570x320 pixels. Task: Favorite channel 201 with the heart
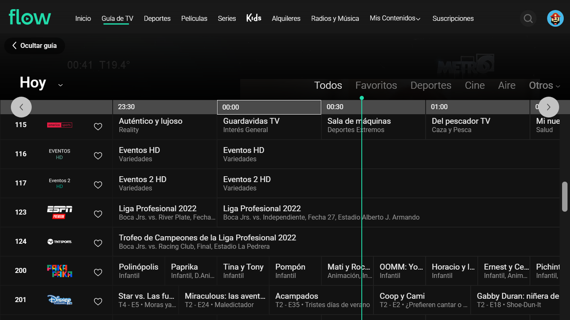click(x=98, y=302)
